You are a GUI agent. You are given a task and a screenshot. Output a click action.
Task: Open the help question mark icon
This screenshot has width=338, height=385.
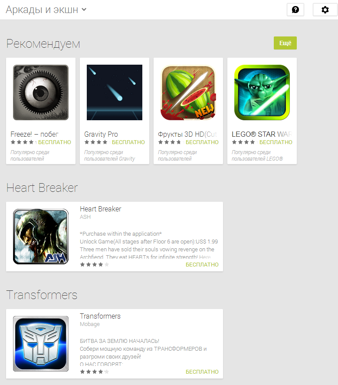[x=295, y=10]
